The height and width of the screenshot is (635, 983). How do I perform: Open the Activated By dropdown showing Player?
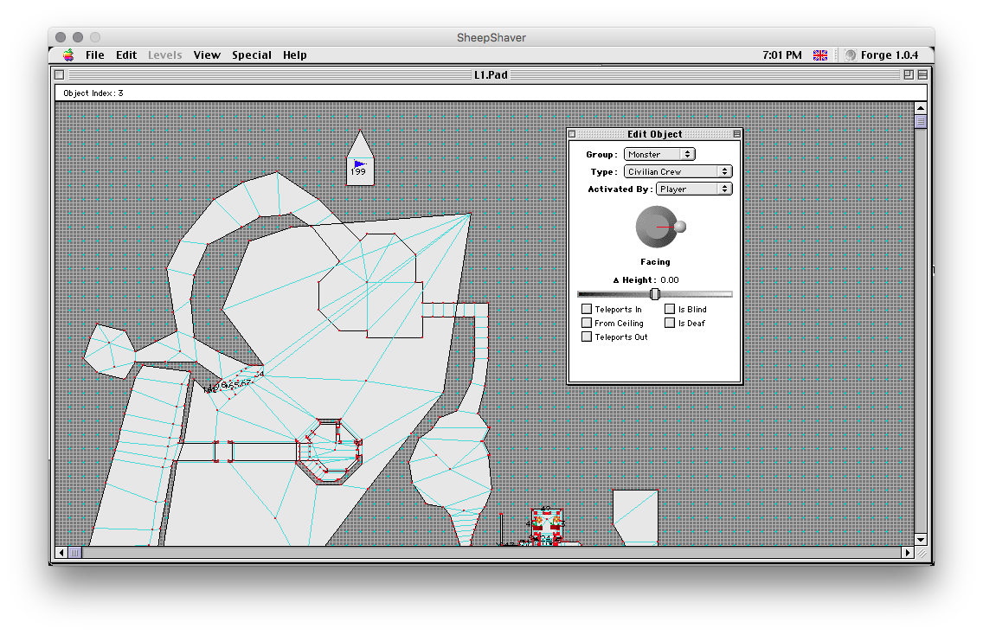(694, 189)
